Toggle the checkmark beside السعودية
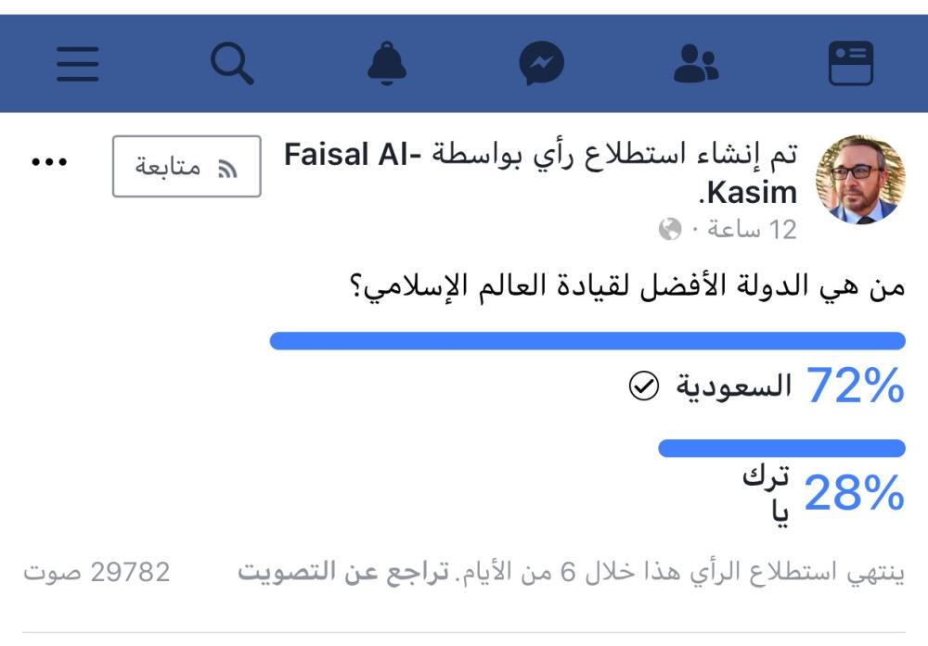Screen dimensions: 928x646 point(643,387)
